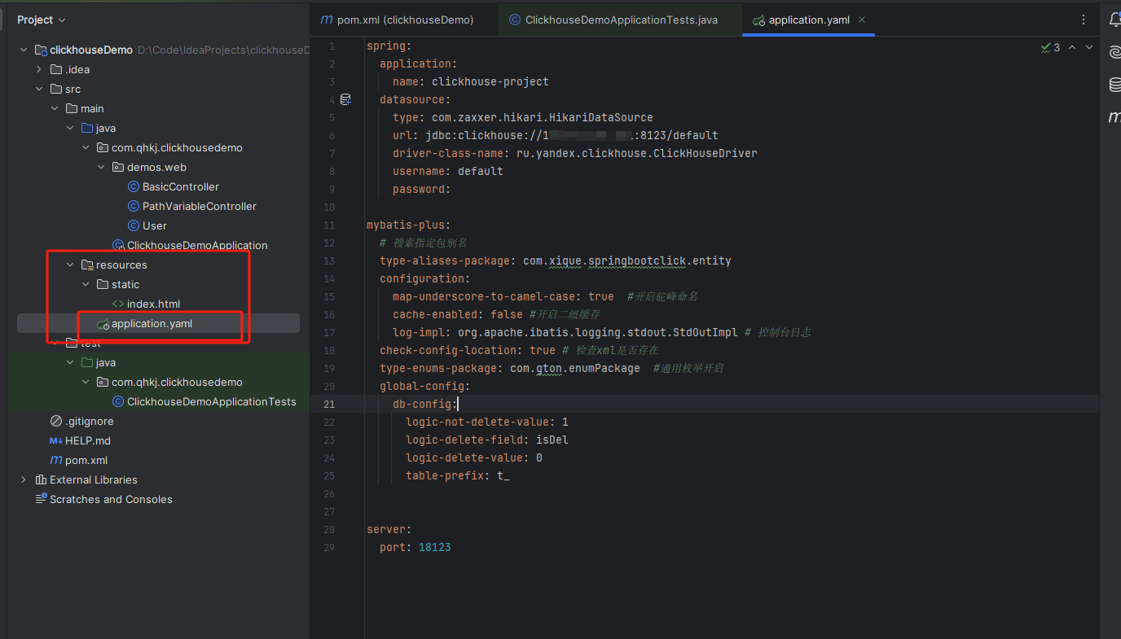Screen dimensions: 1121x639
Task: Open editor tabs more options menu
Action: point(1083,20)
